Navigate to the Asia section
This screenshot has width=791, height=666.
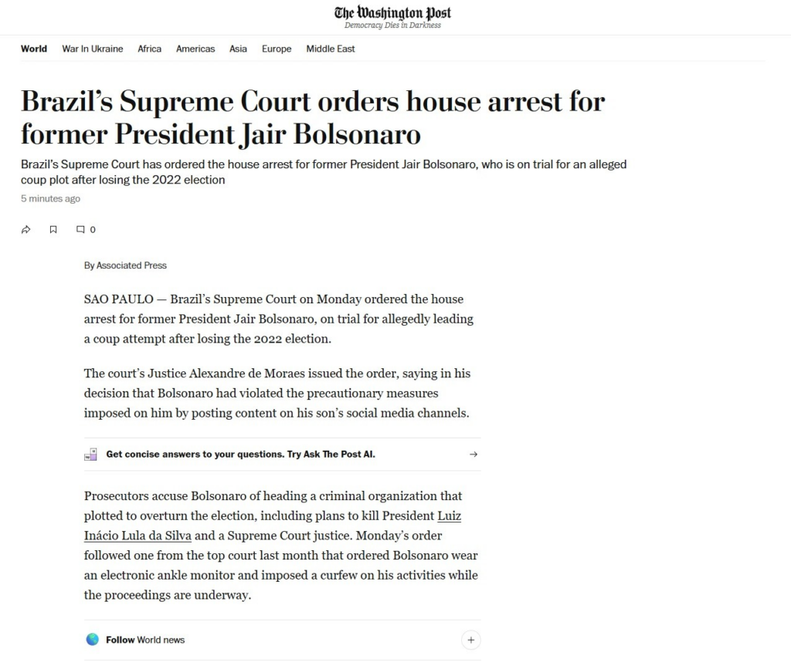(238, 49)
